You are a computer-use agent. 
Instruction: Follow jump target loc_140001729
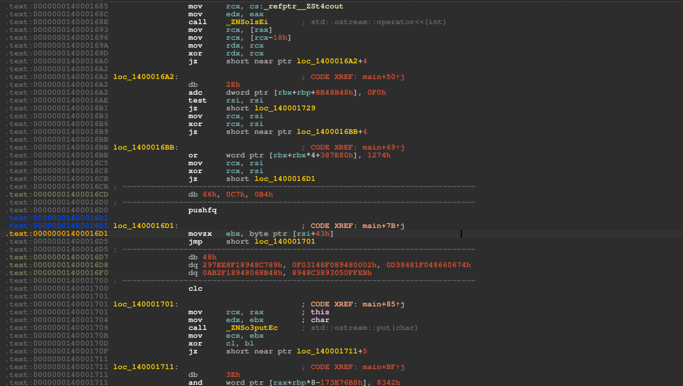(285, 109)
